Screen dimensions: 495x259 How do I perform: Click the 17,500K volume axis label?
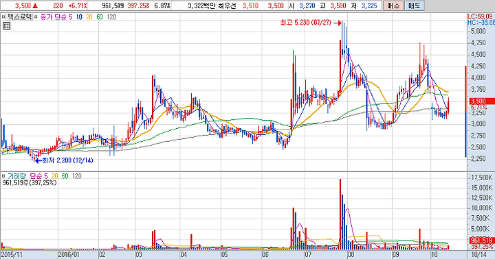tap(481, 178)
